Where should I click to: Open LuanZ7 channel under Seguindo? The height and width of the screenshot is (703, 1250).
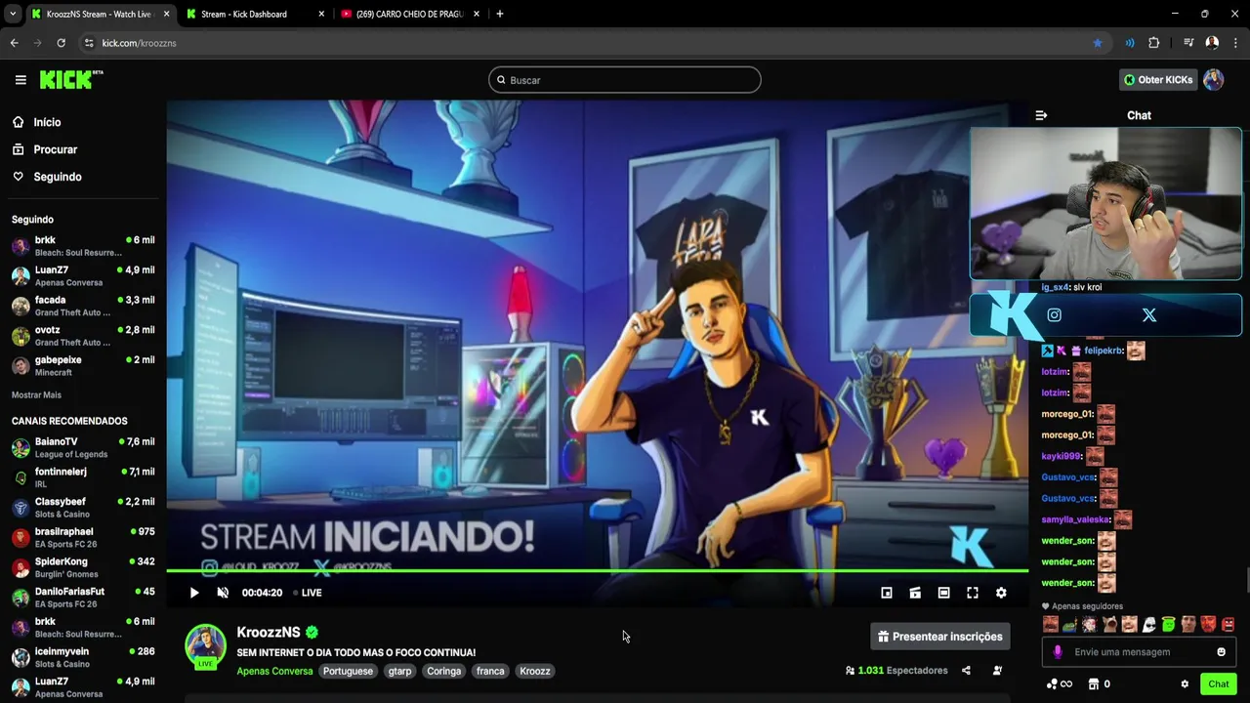point(83,275)
